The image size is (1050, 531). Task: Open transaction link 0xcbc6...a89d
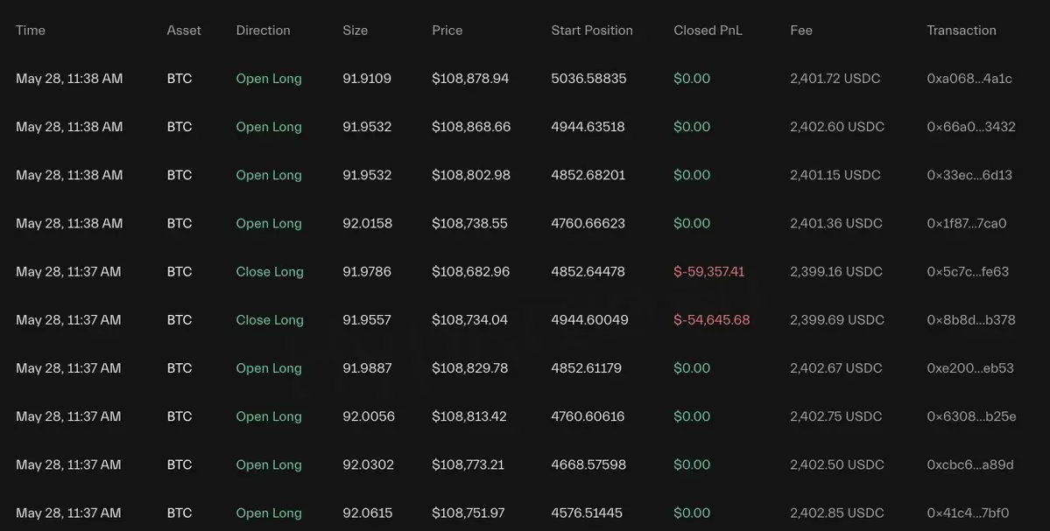970,465
